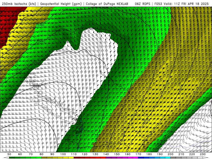Click the 160 value on the colorbar scale

click(127, 154)
